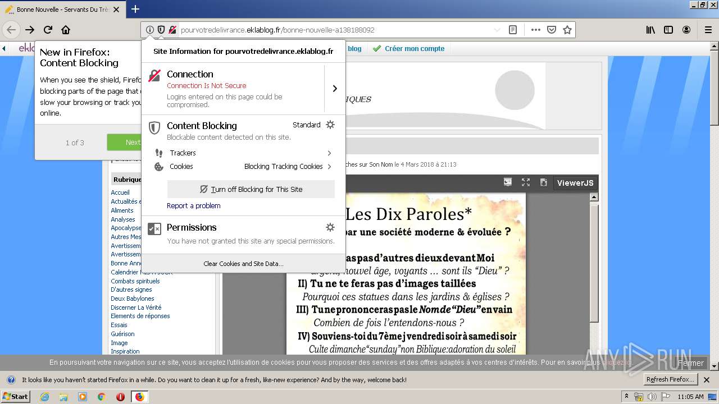
Task: Open the page actions three-dot menu
Action: (x=536, y=30)
